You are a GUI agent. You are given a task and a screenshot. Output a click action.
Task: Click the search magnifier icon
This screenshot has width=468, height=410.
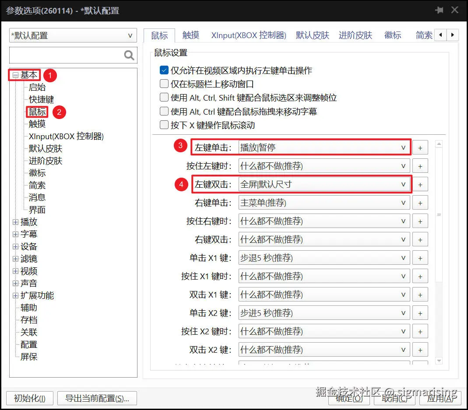pos(128,55)
